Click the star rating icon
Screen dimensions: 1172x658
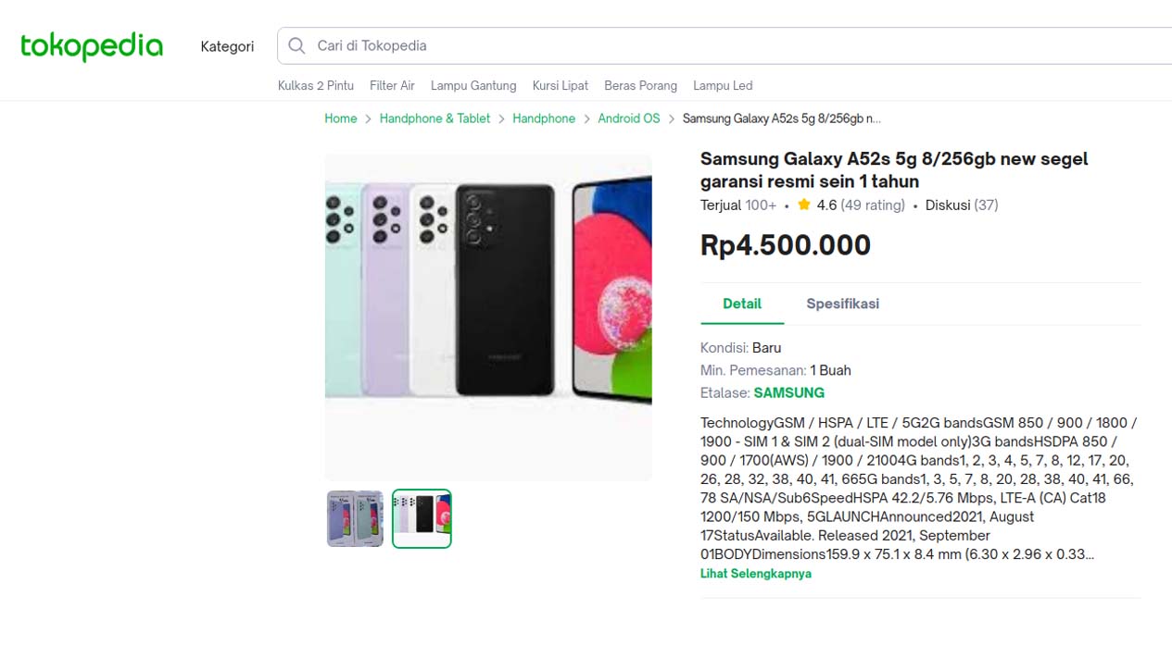pyautogui.click(x=802, y=205)
